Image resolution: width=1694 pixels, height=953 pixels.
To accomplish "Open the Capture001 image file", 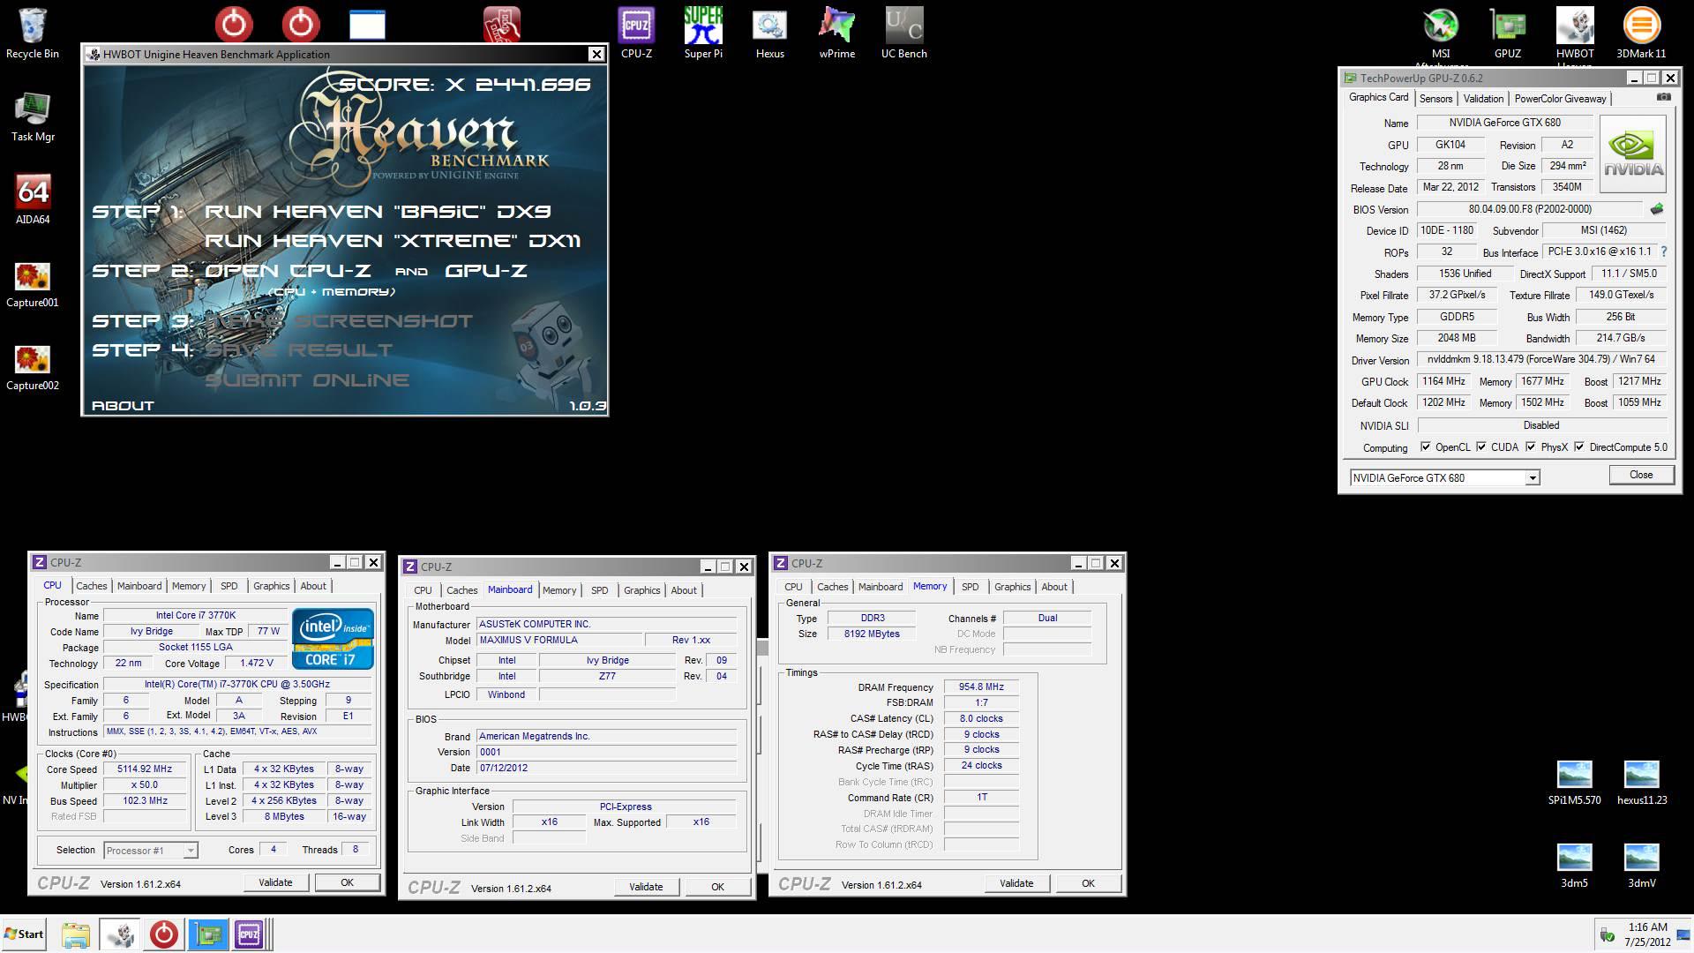I will pos(33,282).
